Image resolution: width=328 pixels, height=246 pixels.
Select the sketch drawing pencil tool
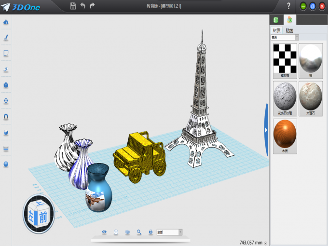click(x=6, y=38)
